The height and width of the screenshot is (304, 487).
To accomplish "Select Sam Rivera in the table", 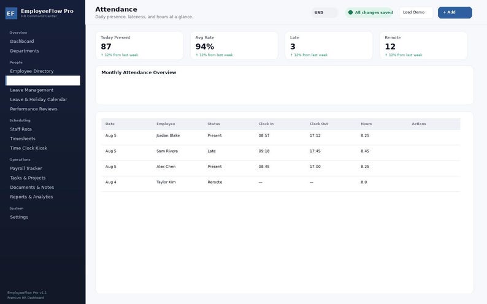I will pos(167,151).
